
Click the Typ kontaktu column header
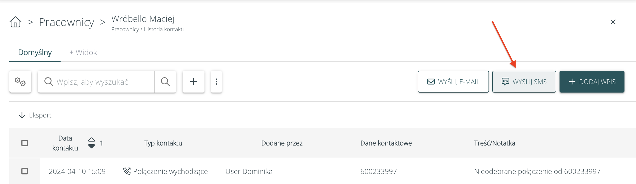[163, 143]
